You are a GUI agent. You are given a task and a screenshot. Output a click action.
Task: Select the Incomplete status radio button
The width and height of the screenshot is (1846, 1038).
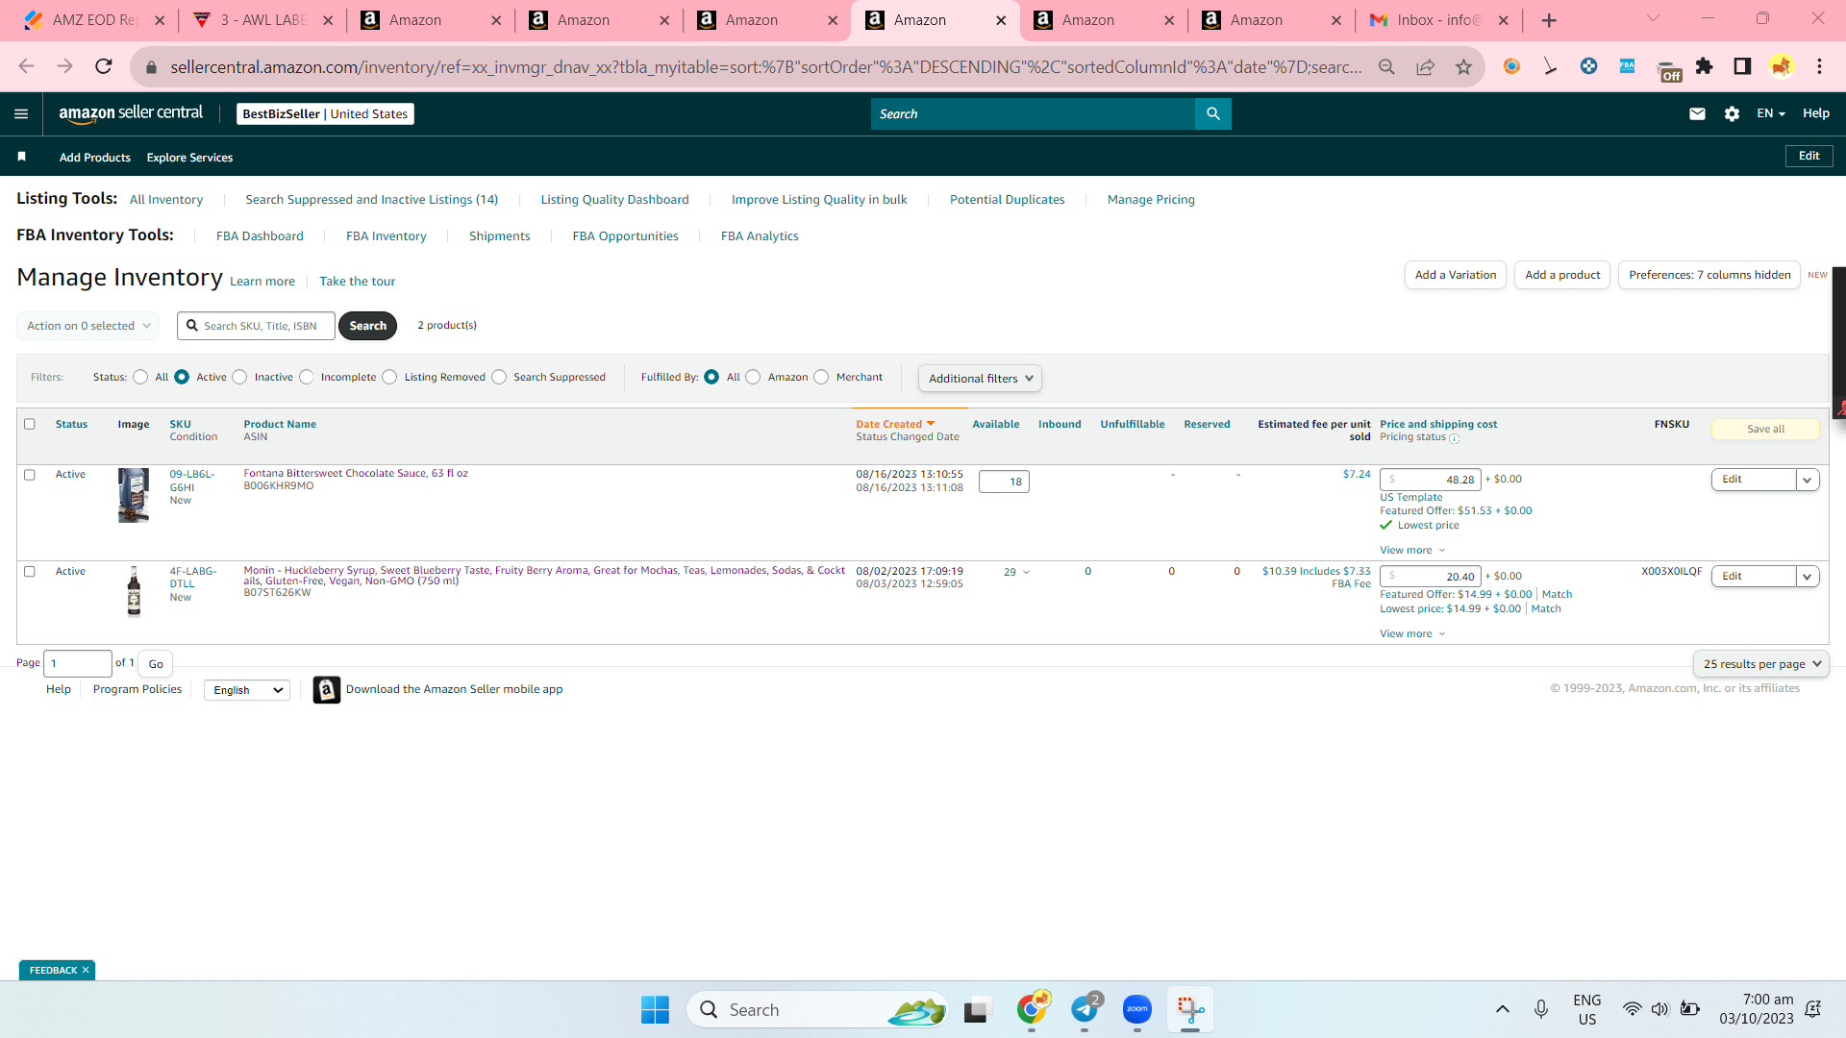tap(307, 377)
